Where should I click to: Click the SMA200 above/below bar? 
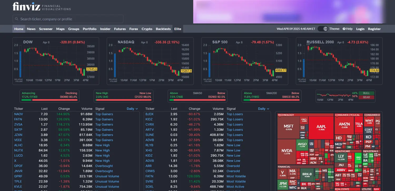point(271,96)
